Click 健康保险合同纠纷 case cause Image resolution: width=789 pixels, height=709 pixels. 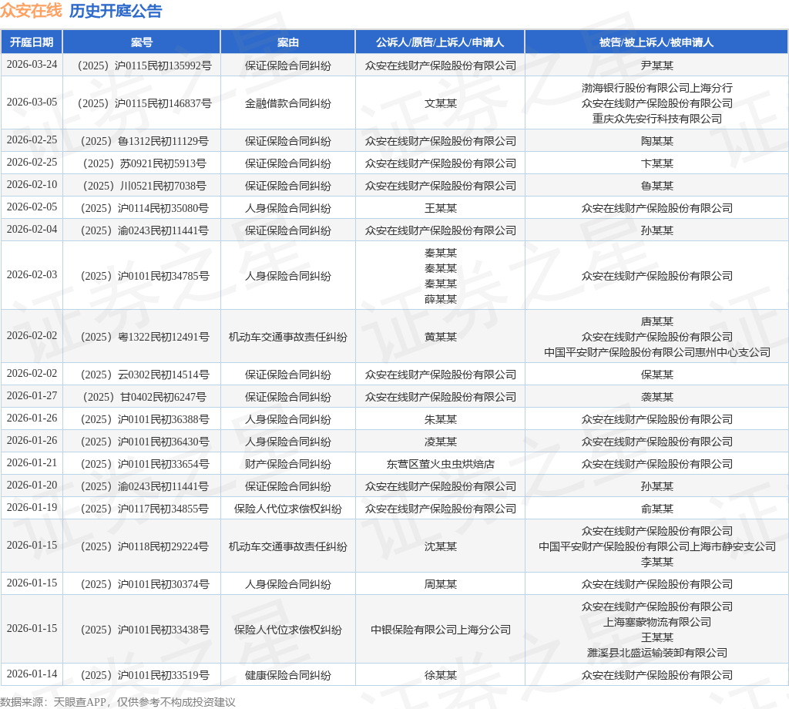(288, 676)
